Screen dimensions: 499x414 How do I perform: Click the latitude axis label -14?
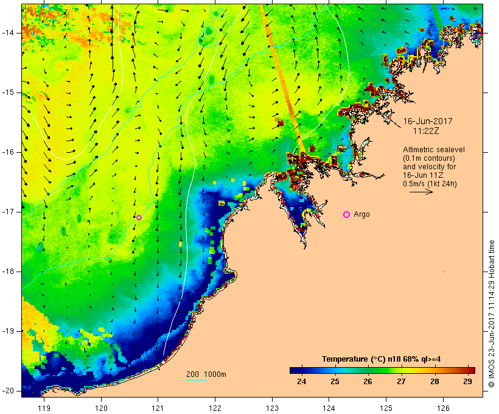(x=8, y=33)
